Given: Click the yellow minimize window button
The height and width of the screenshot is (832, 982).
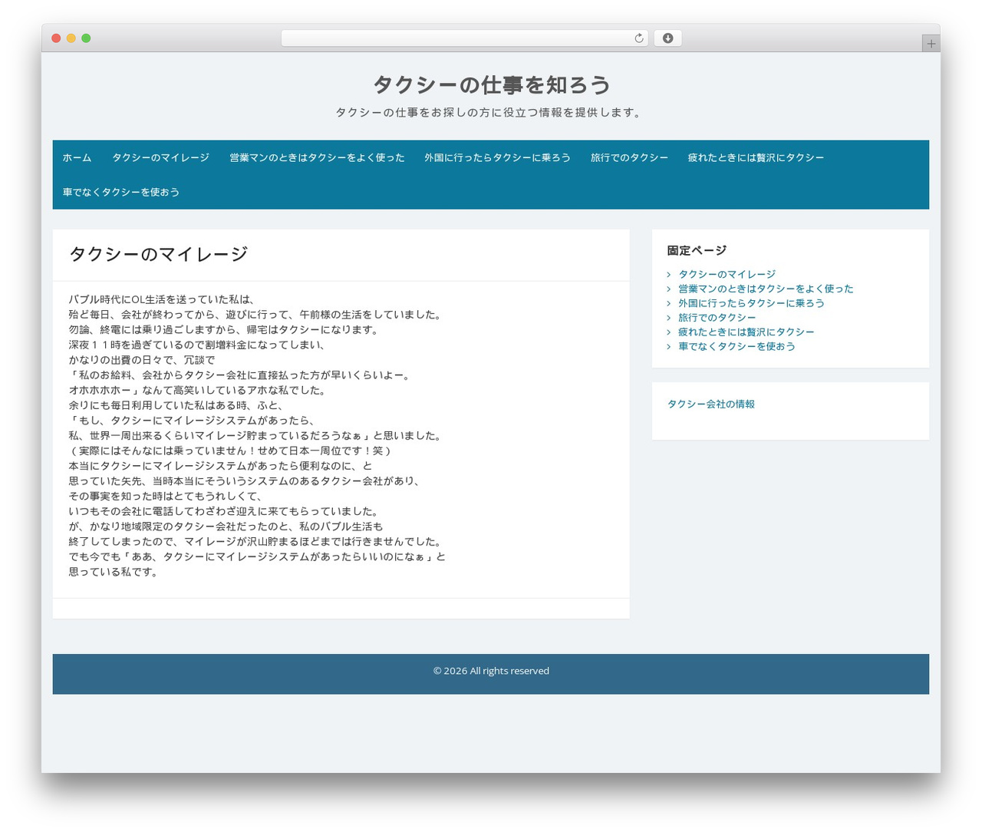Looking at the screenshot, I should pos(71,38).
